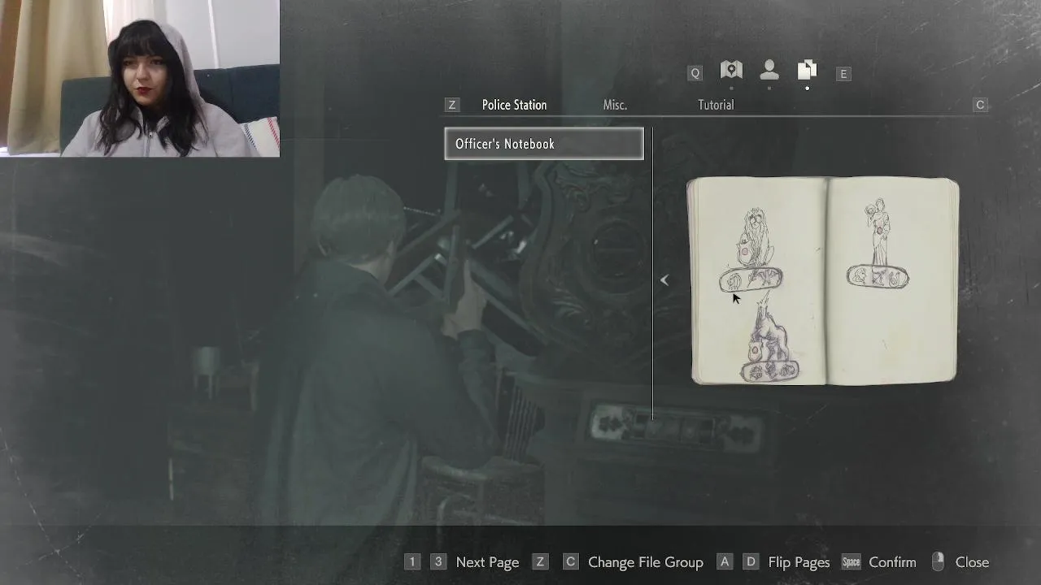
Task: Switch to the Misc. tab
Action: coord(615,105)
